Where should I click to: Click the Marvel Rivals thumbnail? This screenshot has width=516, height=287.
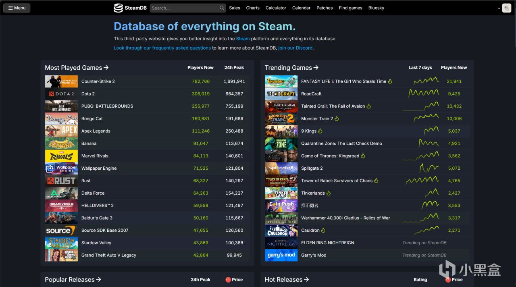61,156
